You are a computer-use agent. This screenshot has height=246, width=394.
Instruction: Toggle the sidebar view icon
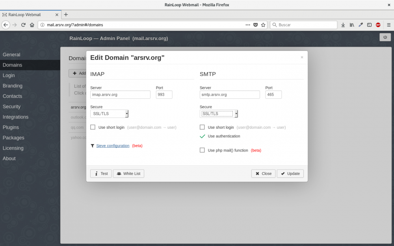coord(370,25)
